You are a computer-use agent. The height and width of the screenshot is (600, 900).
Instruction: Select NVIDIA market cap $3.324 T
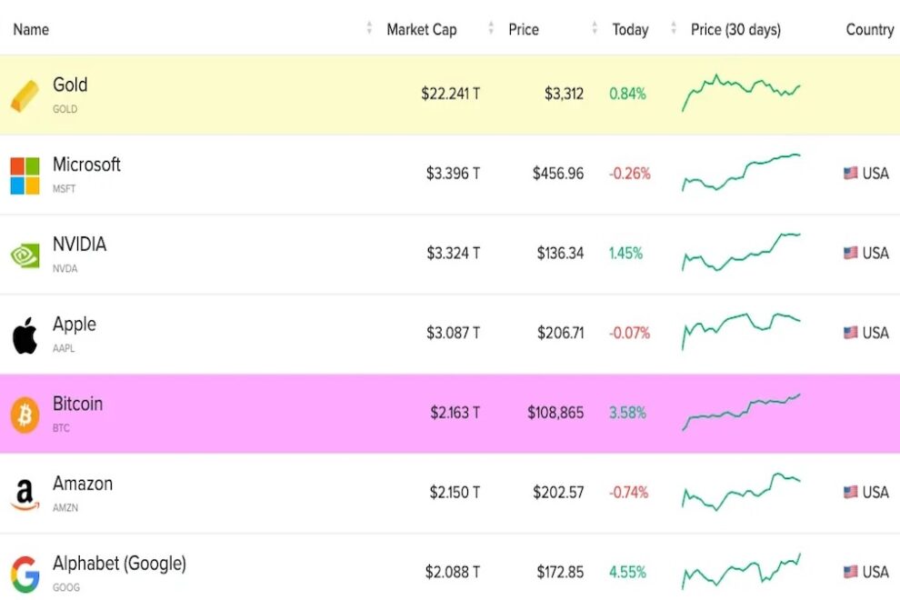[x=454, y=254]
